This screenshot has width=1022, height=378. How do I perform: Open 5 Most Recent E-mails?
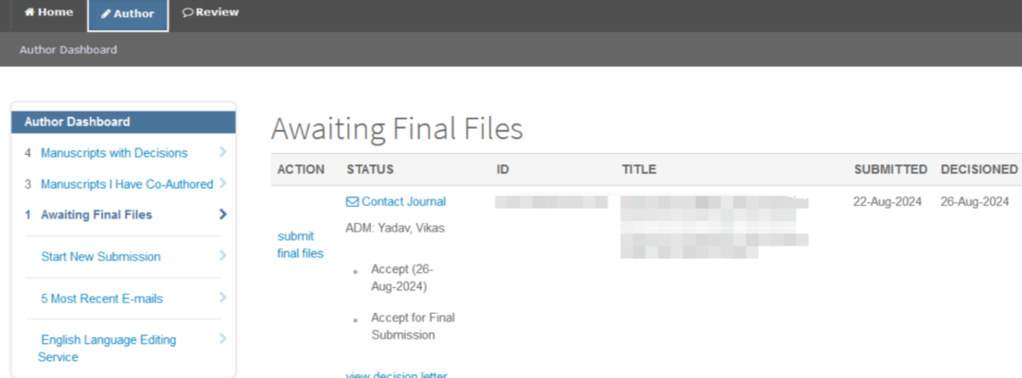click(x=101, y=299)
